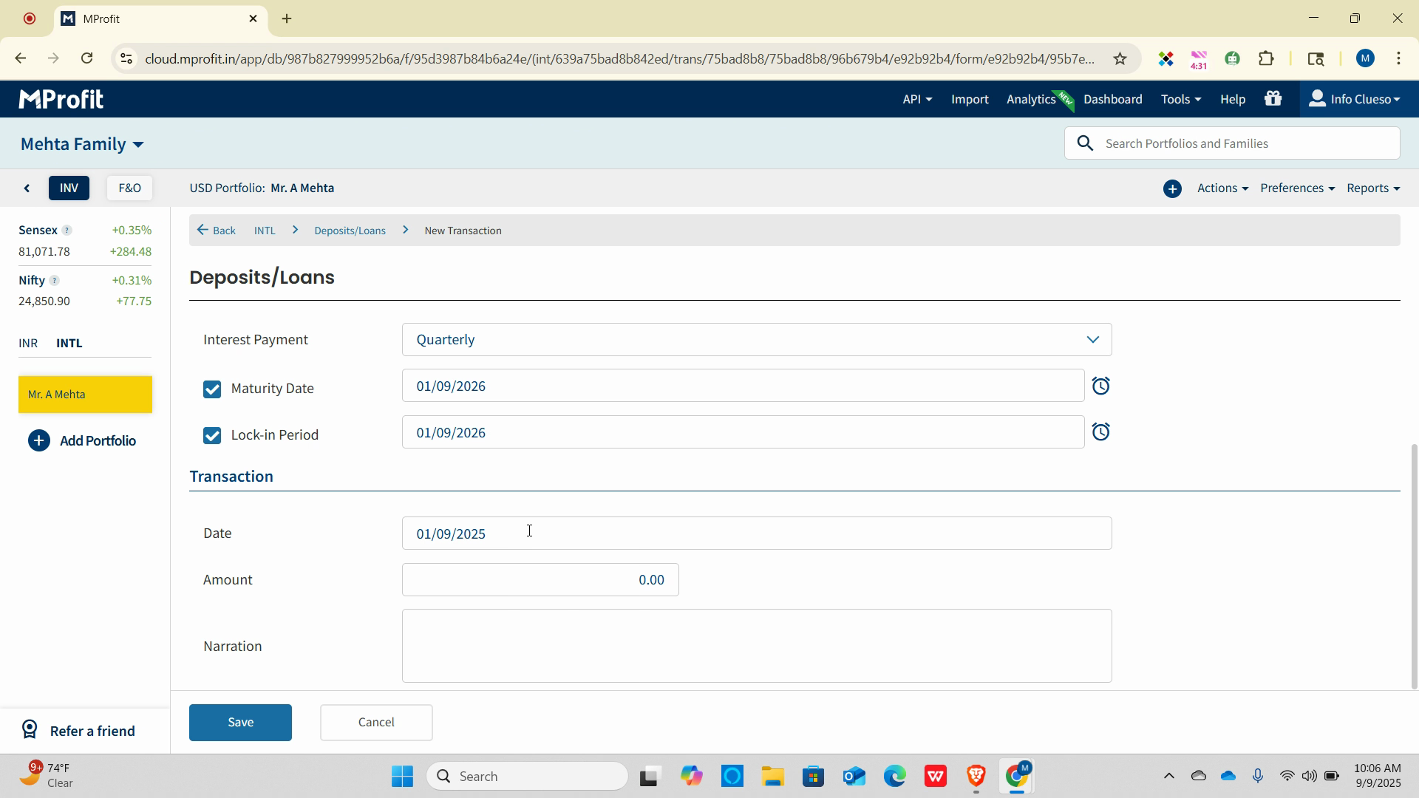Click the page vertical scrollbar
The height and width of the screenshot is (798, 1419).
pyautogui.click(x=1414, y=565)
